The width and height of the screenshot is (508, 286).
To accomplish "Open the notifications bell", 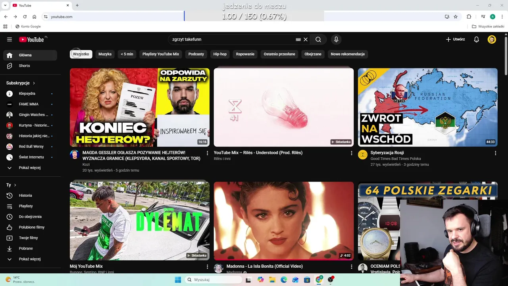I will click(477, 39).
